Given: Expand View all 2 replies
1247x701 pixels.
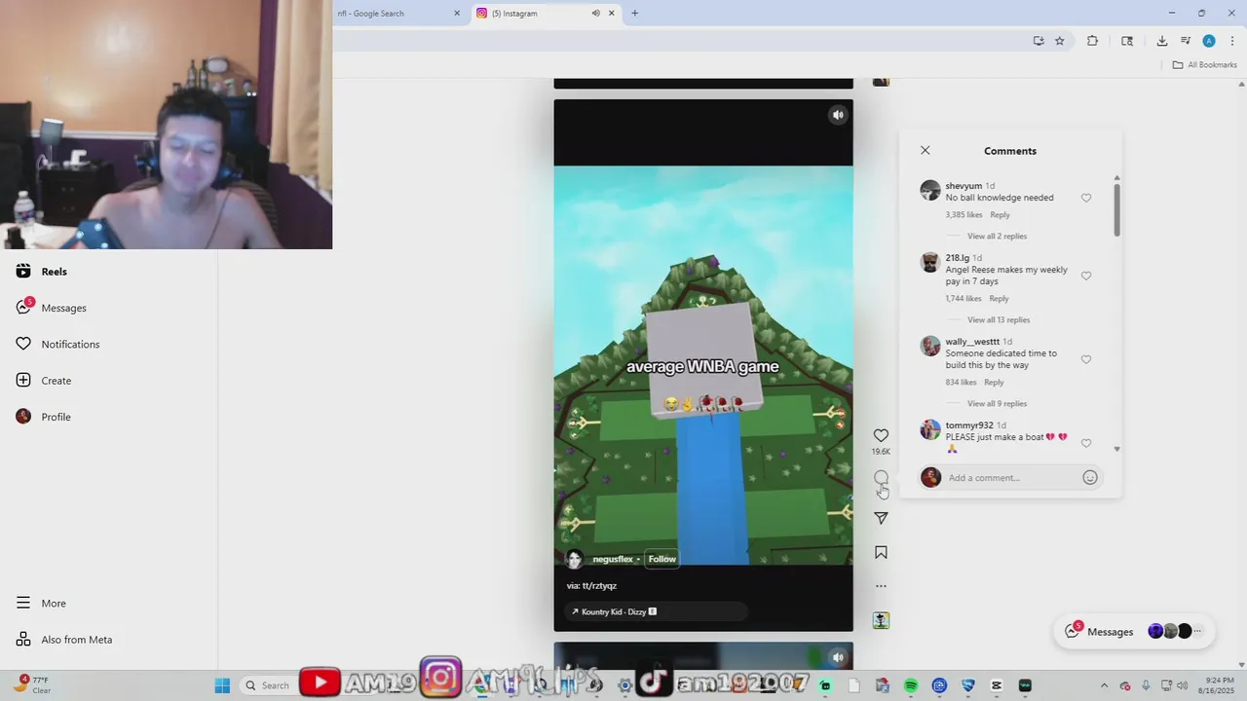Looking at the screenshot, I should pos(997,237).
